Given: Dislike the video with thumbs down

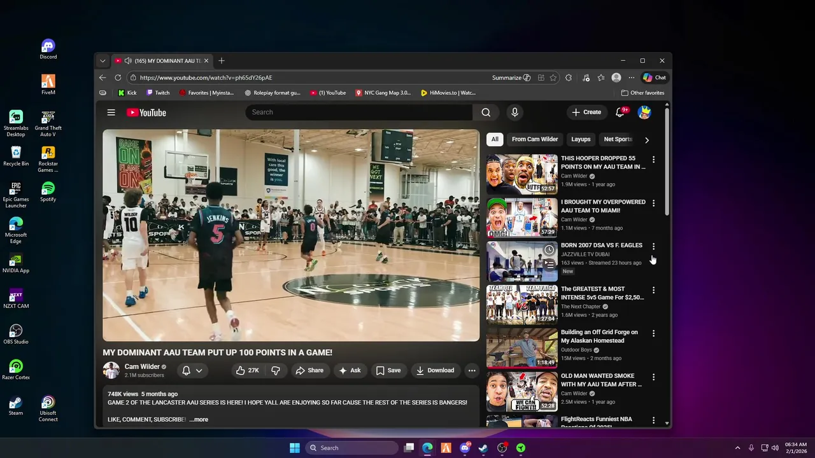Looking at the screenshot, I should 276,370.
